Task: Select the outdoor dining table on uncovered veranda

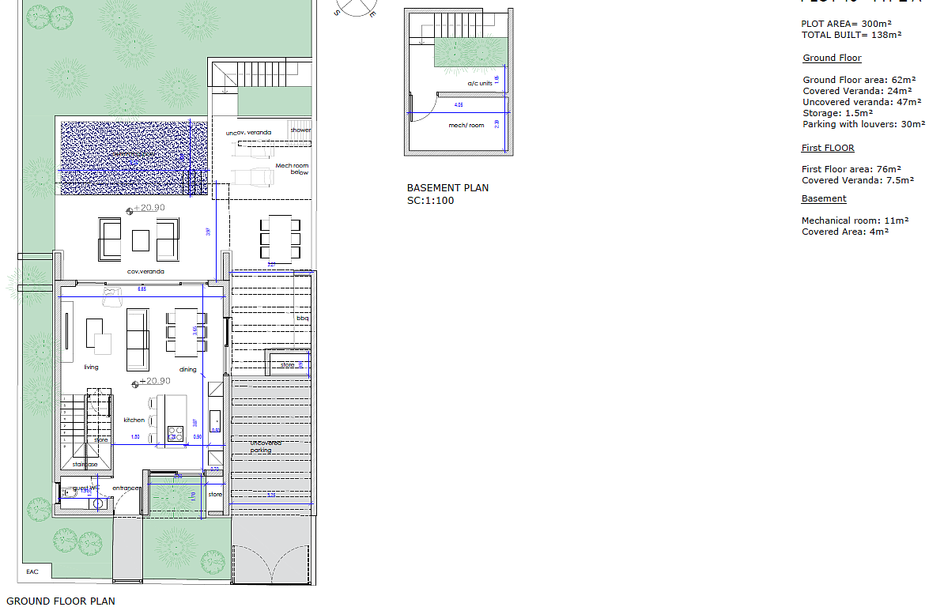Action: click(x=280, y=236)
